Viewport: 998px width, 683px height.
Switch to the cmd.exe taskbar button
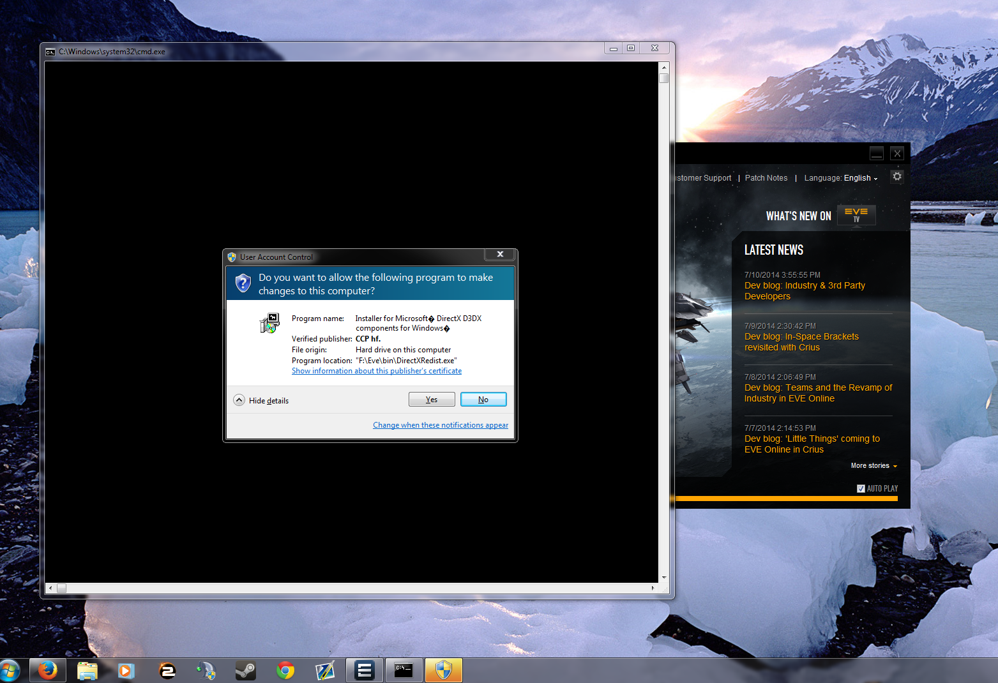click(x=404, y=671)
